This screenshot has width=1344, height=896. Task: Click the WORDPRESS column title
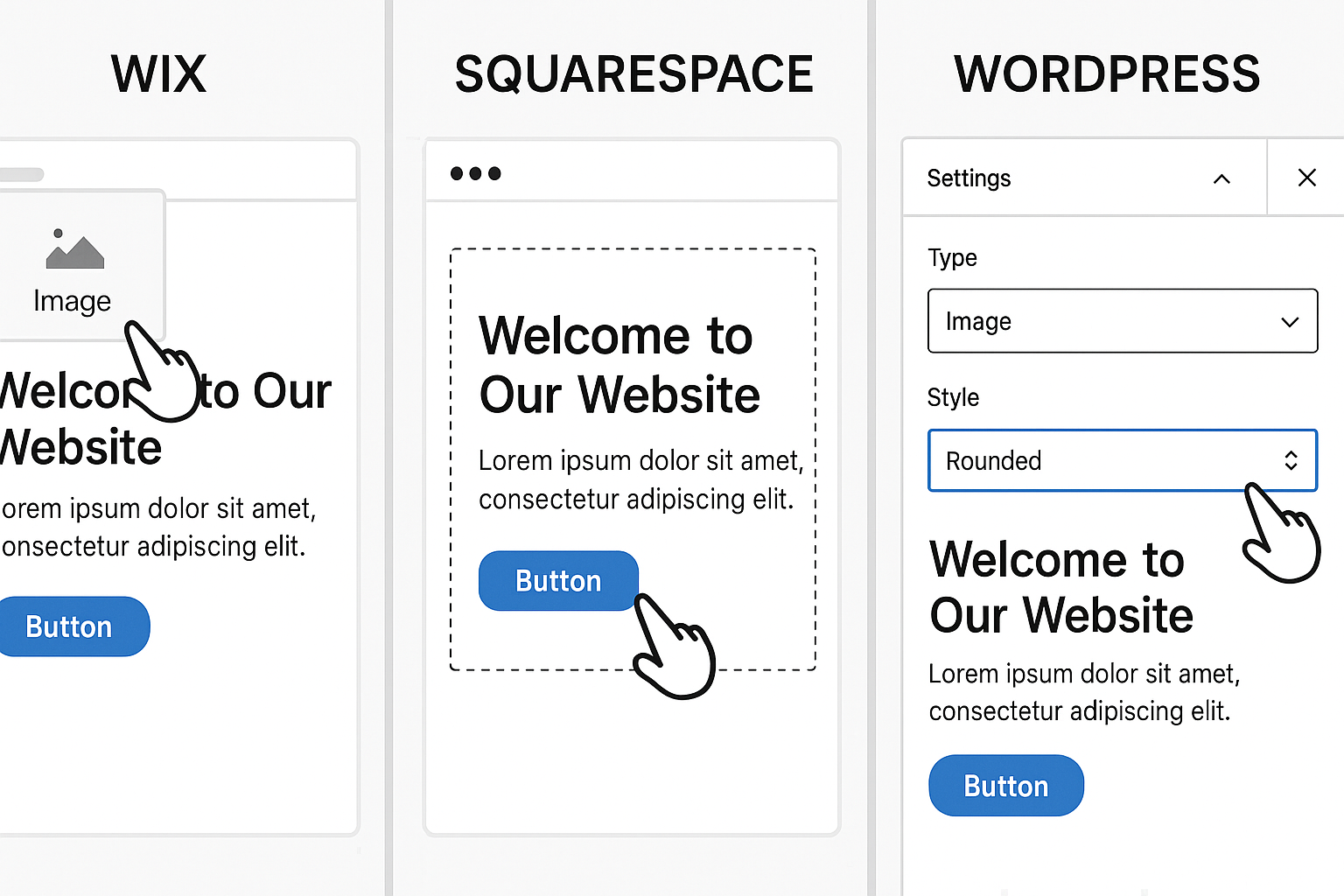[1107, 73]
